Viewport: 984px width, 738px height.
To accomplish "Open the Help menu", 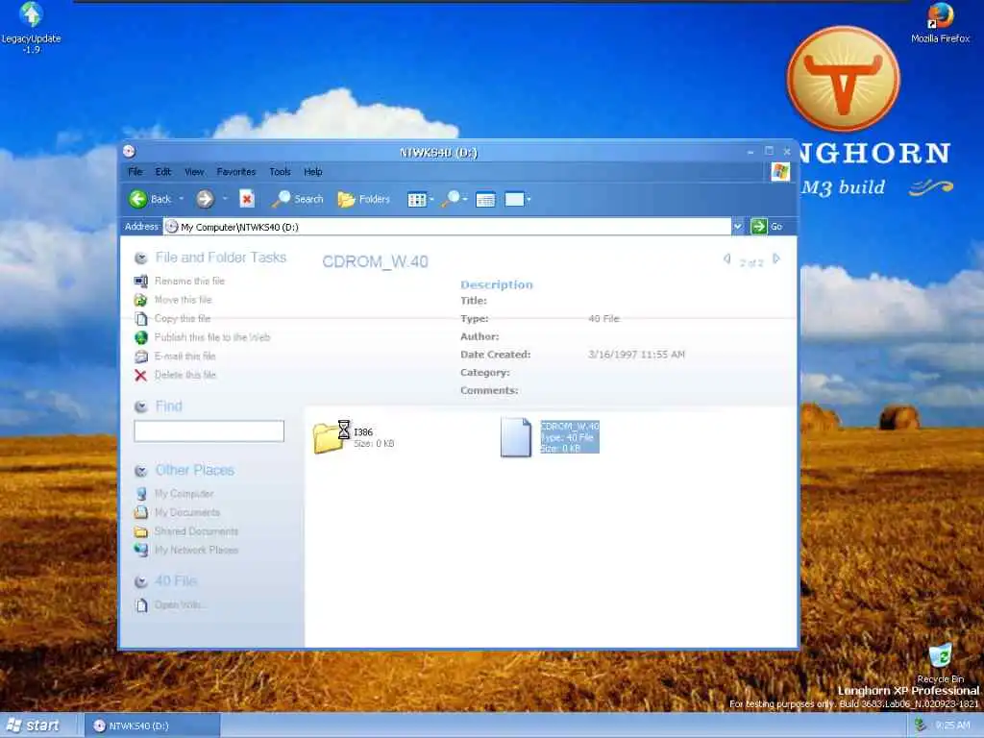I will pos(312,171).
